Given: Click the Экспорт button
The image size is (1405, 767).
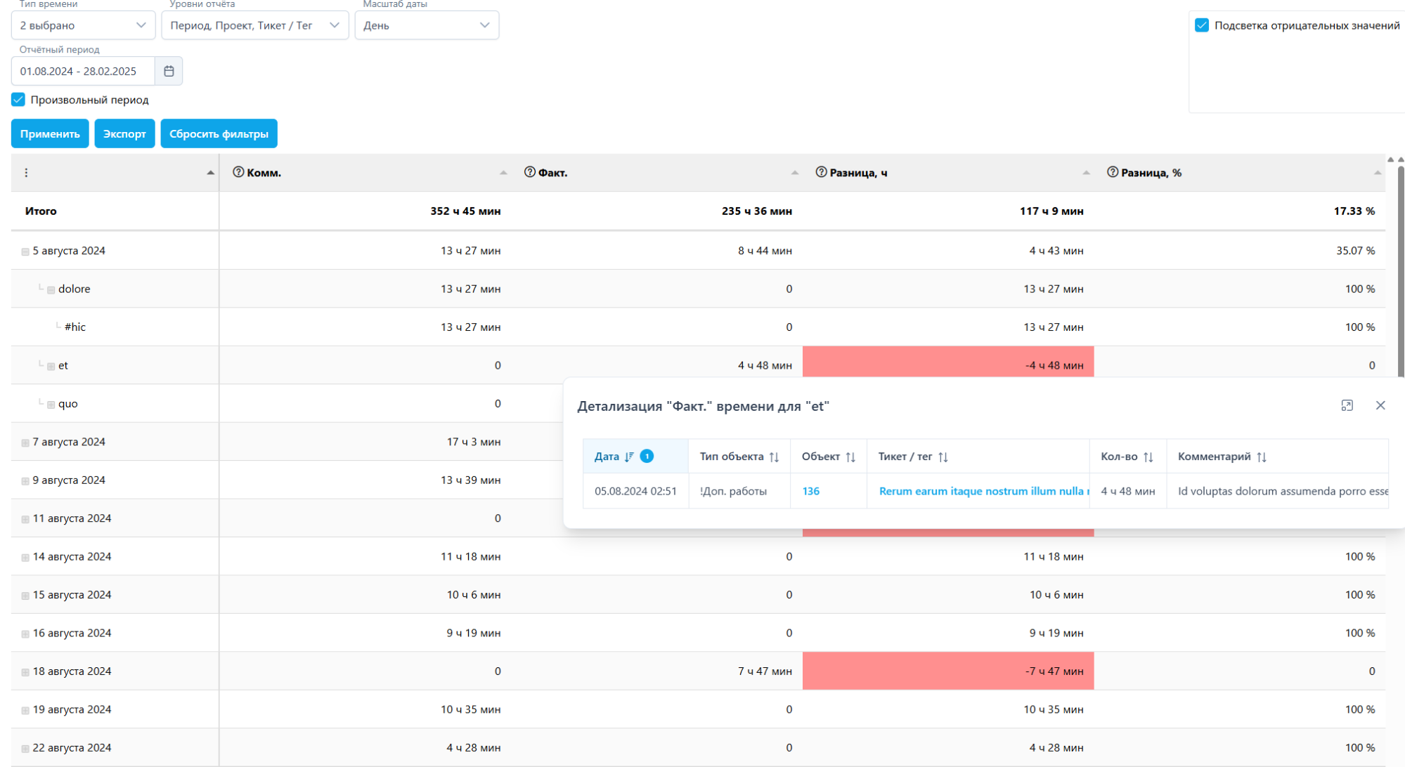Looking at the screenshot, I should [124, 133].
